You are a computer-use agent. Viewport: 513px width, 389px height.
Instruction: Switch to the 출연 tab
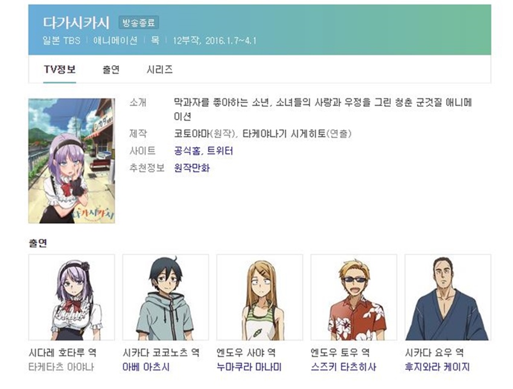[111, 69]
